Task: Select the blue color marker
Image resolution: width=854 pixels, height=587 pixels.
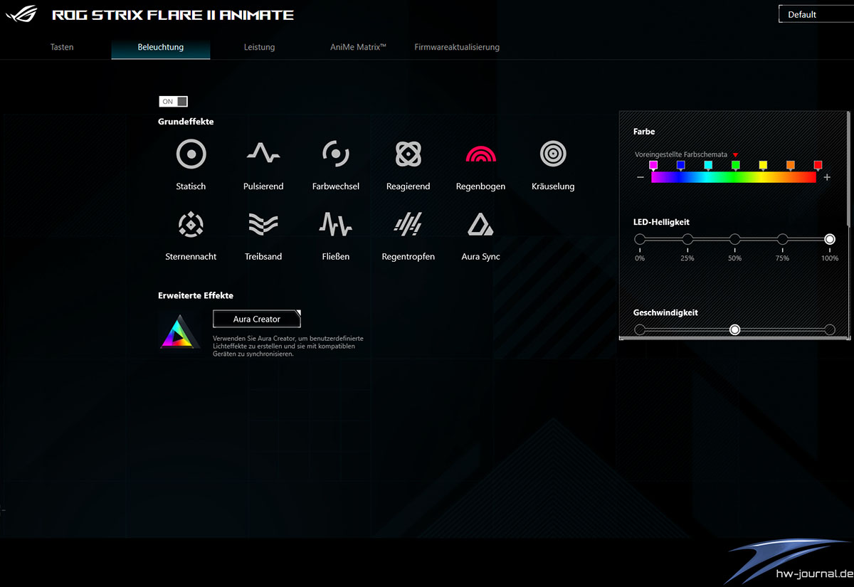Action: point(681,166)
